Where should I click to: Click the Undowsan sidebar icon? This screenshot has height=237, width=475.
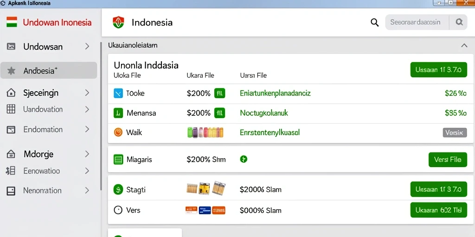click(x=11, y=46)
